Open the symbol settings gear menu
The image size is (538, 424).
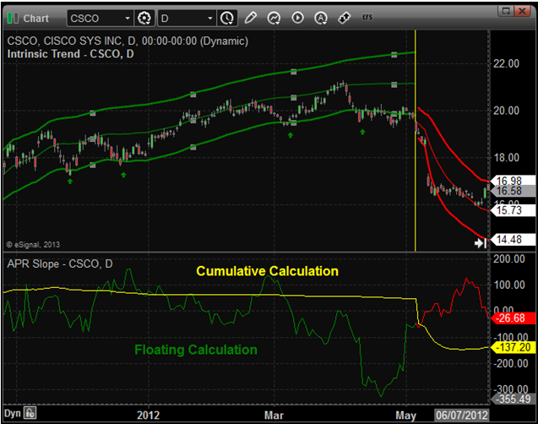pyautogui.click(x=144, y=19)
